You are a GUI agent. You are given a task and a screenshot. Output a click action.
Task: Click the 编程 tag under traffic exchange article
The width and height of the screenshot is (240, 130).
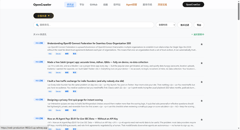click(67, 92)
